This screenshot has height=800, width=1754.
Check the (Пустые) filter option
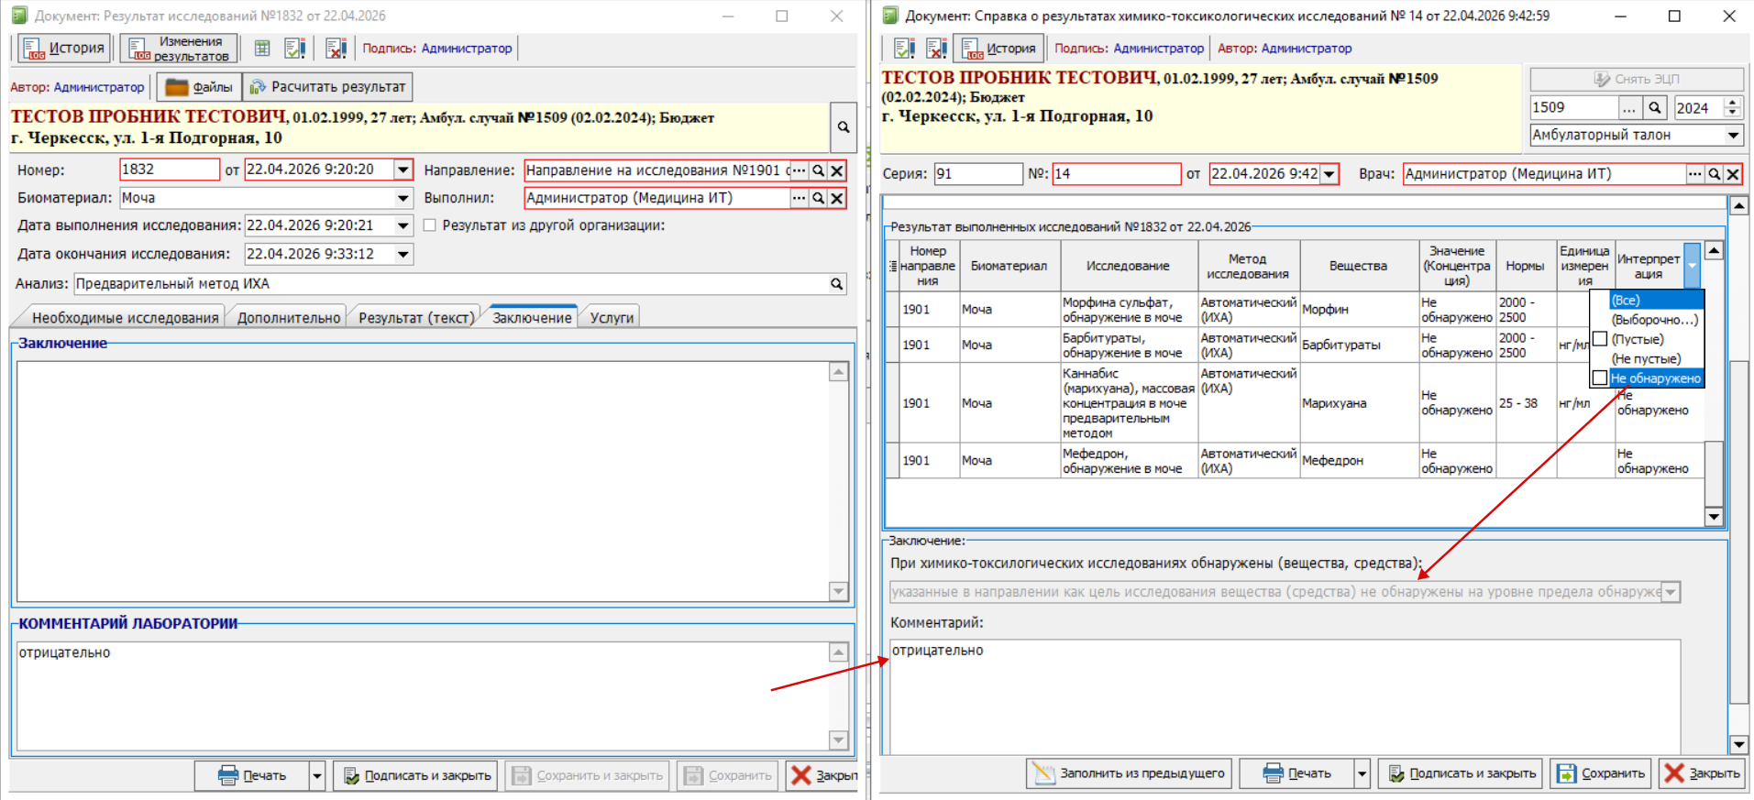[1600, 339]
